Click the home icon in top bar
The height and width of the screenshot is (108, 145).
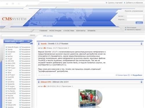tap(7, 4)
